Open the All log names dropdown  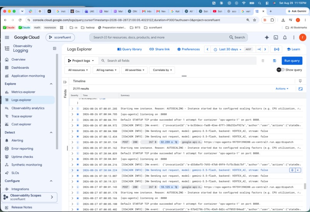coord(106,70)
